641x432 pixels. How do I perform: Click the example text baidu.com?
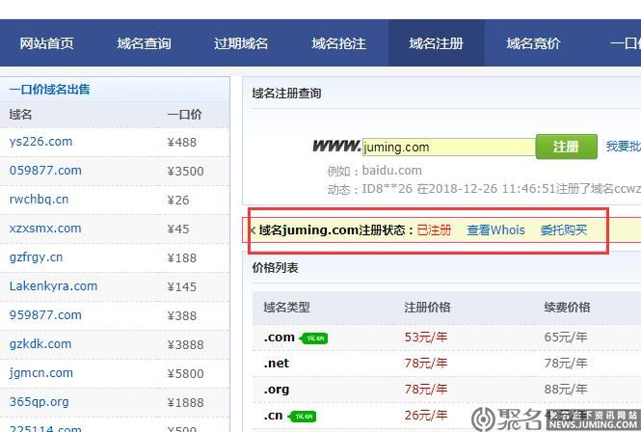tap(391, 170)
